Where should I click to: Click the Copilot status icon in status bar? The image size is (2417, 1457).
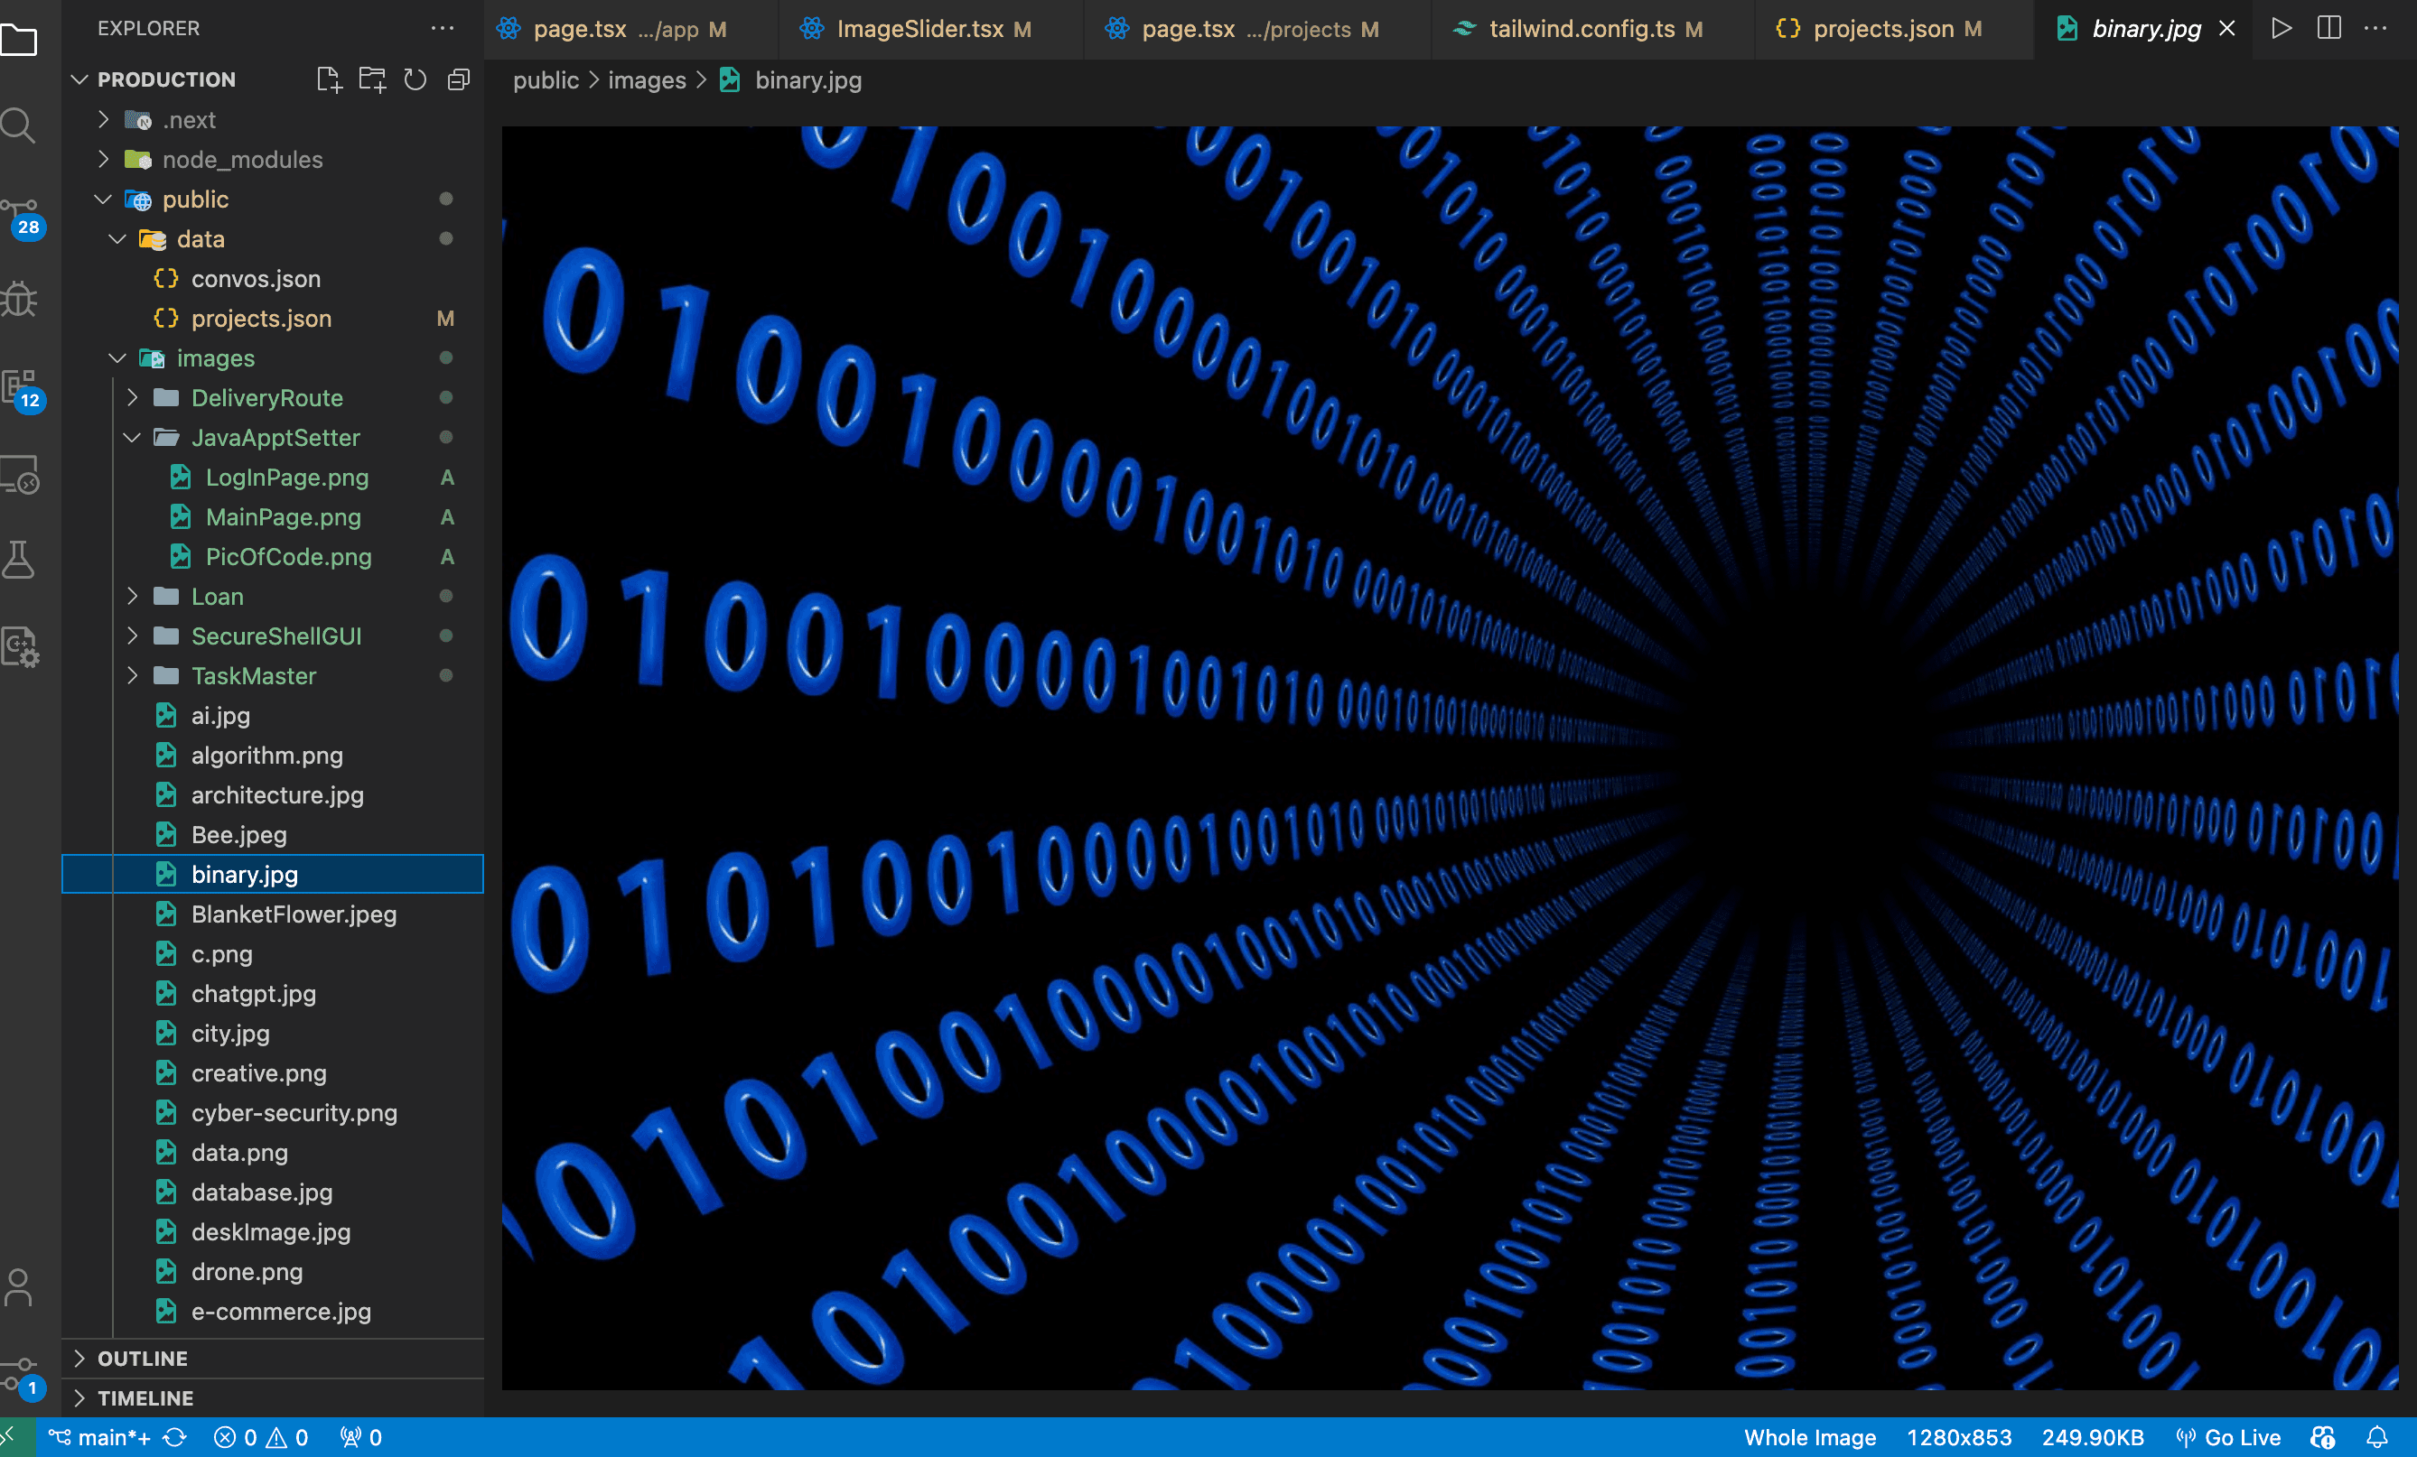2323,1437
